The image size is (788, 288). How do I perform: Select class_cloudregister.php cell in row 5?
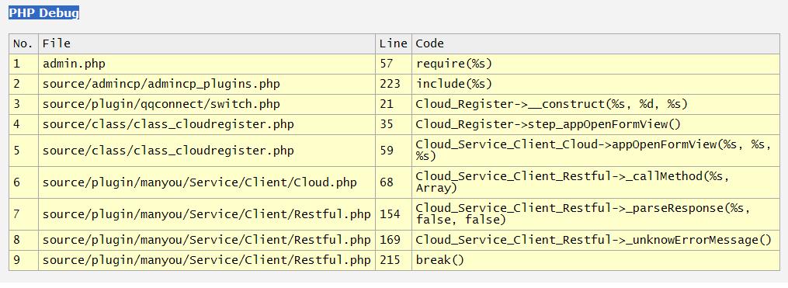pyautogui.click(x=207, y=151)
